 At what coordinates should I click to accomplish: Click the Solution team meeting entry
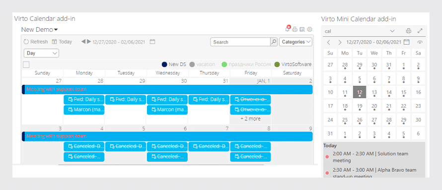pos(374,157)
